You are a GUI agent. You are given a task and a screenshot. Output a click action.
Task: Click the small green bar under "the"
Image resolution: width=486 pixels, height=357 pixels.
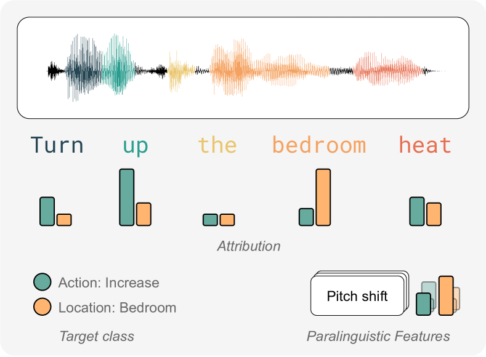(x=210, y=220)
